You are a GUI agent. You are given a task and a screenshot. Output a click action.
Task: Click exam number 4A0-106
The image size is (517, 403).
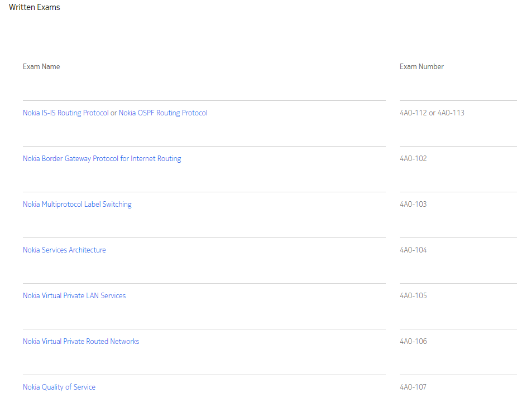coord(413,342)
